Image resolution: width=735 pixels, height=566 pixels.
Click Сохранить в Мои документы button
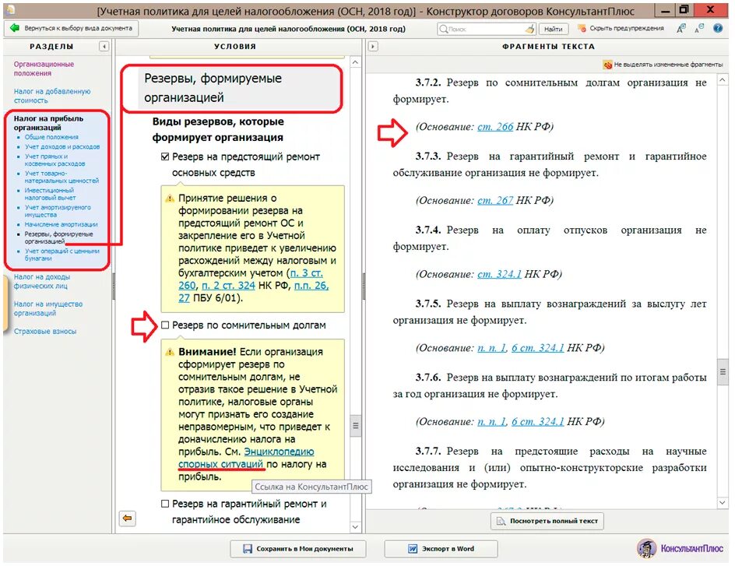[298, 549]
